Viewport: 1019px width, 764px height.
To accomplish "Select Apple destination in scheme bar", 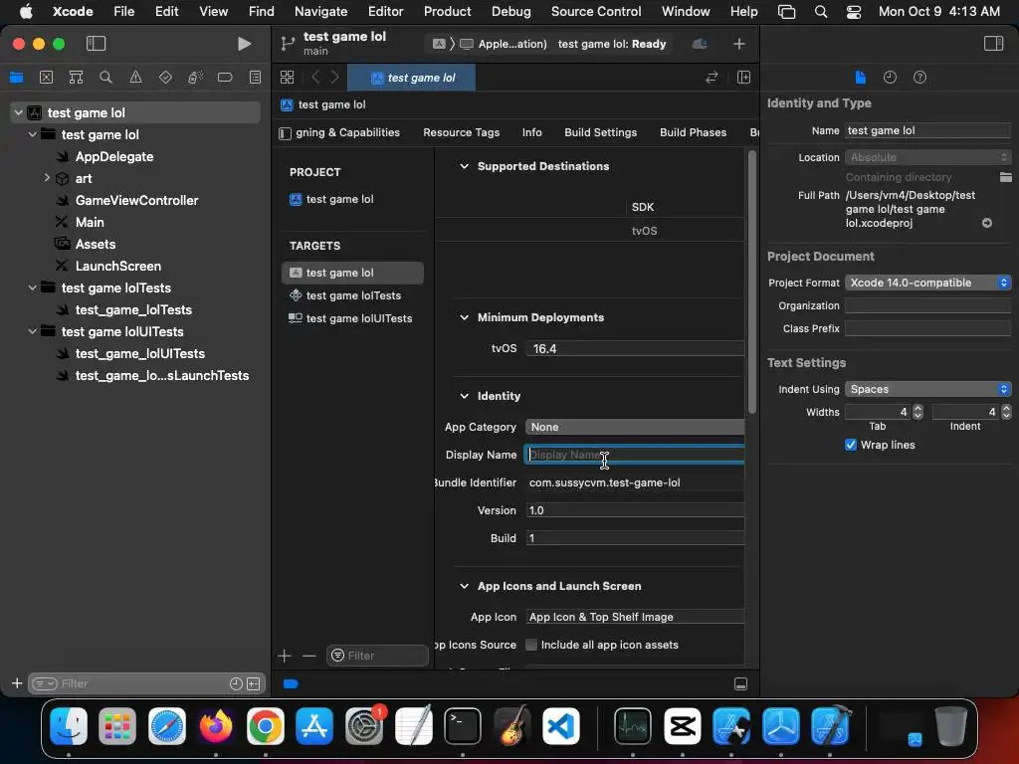I will coord(505,44).
